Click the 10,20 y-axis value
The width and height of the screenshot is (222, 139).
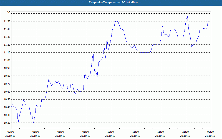(x=7, y=123)
